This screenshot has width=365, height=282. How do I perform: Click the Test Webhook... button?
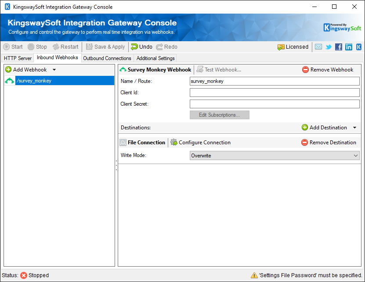click(219, 69)
